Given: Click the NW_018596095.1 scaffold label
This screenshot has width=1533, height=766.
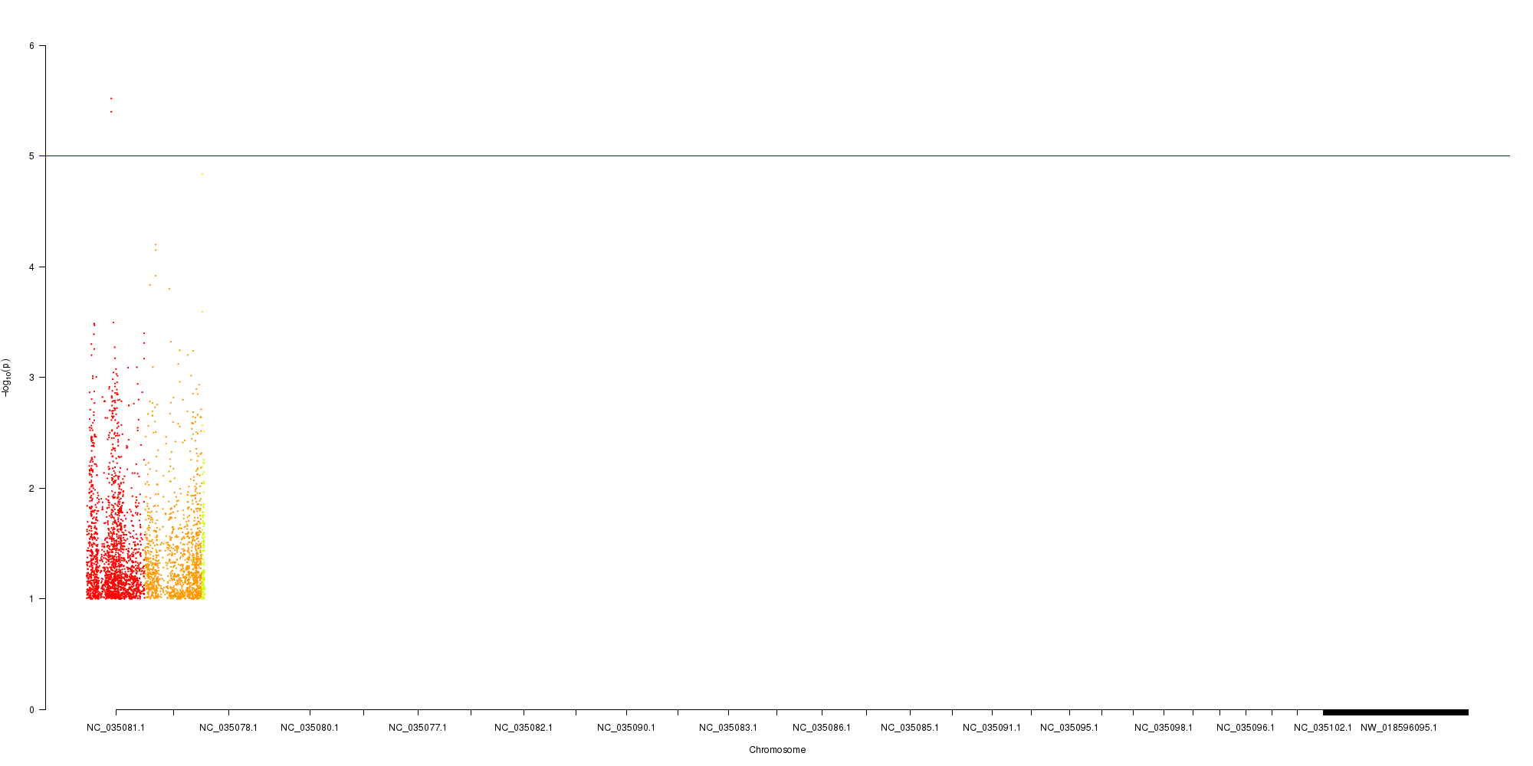Looking at the screenshot, I should click(1399, 728).
